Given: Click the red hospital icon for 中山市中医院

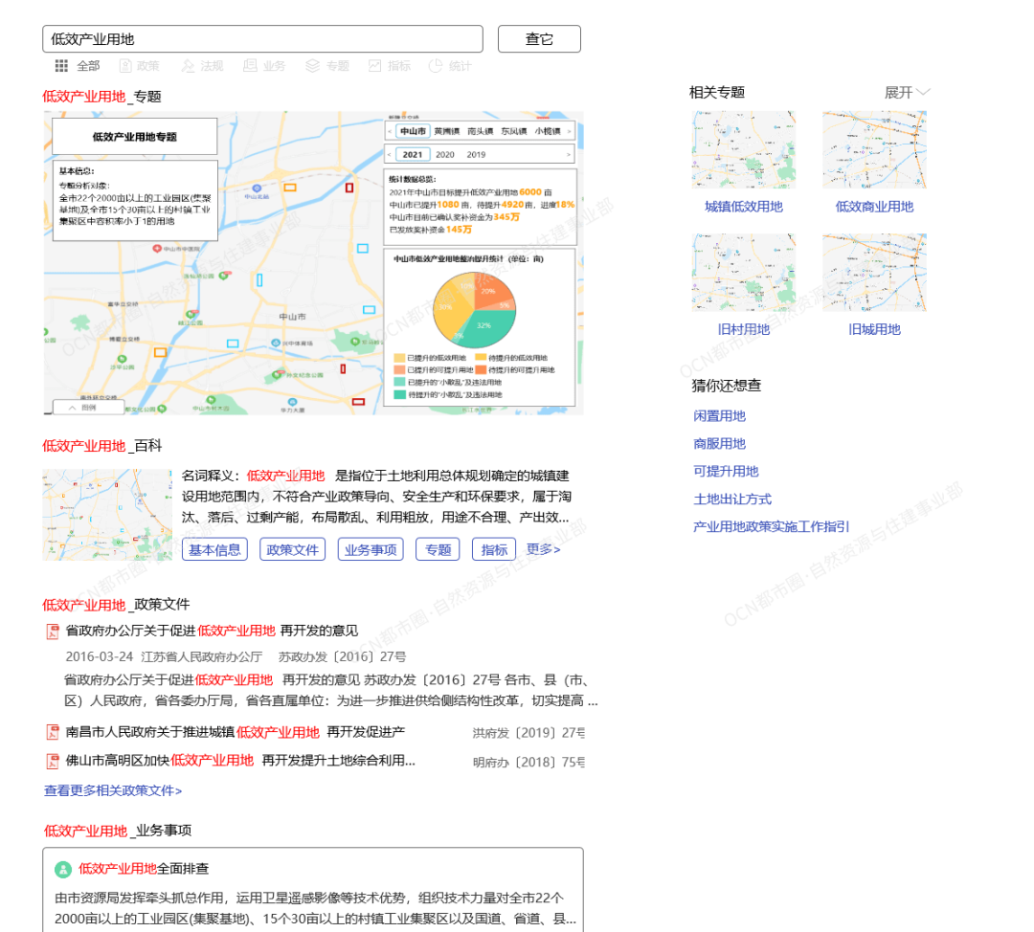Looking at the screenshot, I should [157, 249].
